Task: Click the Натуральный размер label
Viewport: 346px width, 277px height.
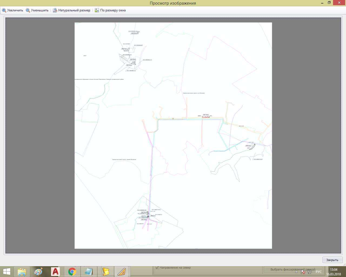Action: pyautogui.click(x=74, y=10)
